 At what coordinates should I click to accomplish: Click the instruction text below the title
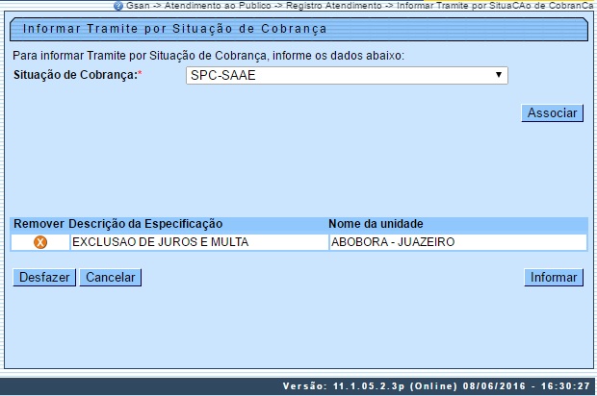tap(208, 56)
